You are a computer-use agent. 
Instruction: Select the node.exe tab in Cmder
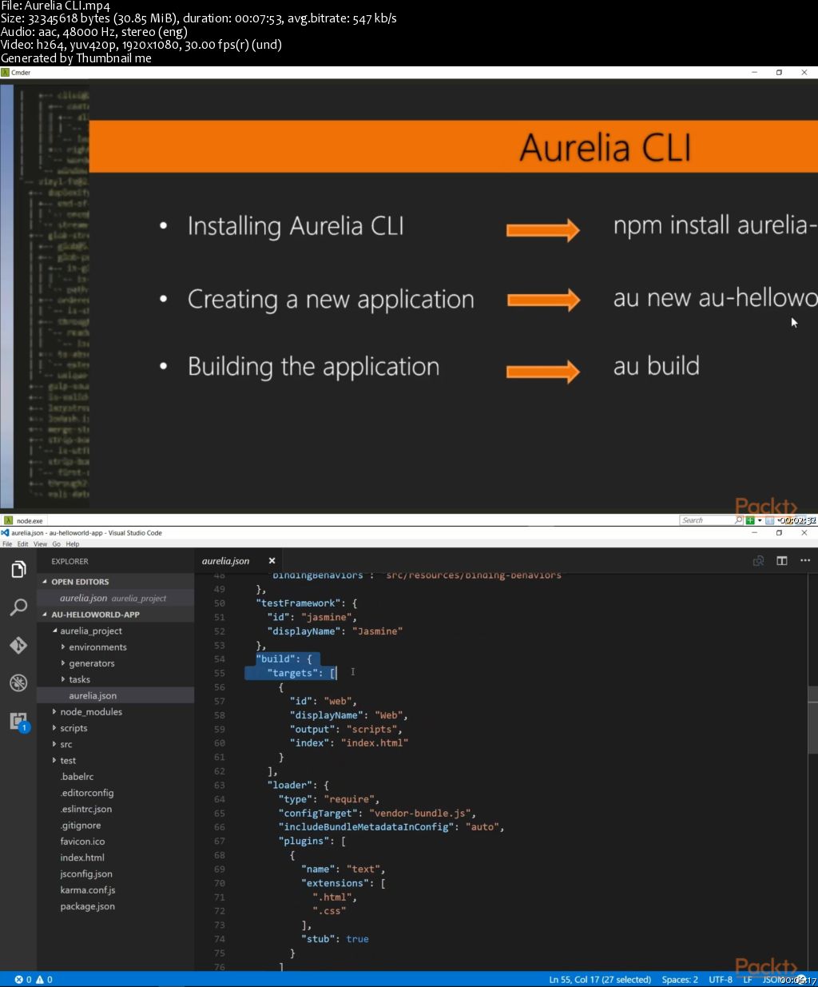24,520
